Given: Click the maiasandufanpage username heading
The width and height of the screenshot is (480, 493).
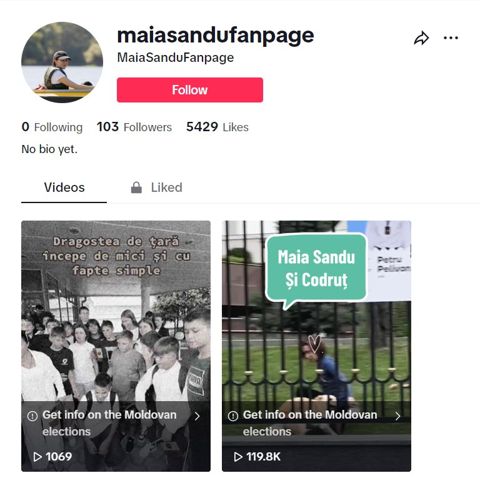Looking at the screenshot, I should [x=216, y=35].
